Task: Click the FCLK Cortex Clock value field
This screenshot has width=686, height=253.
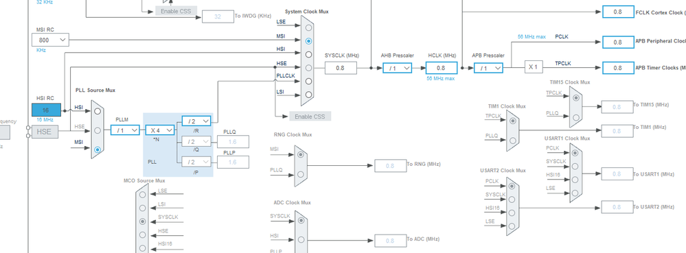Action: tap(618, 12)
